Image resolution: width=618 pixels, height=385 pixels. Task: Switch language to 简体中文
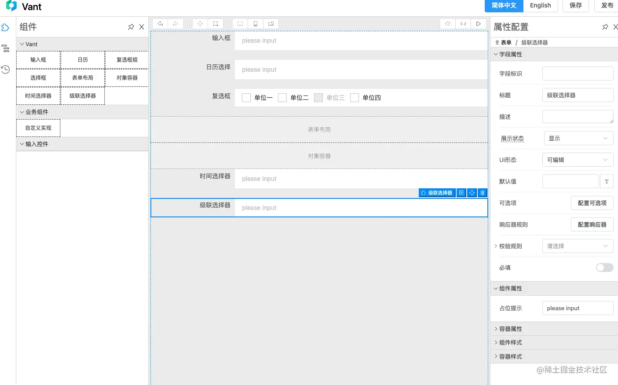504,5
